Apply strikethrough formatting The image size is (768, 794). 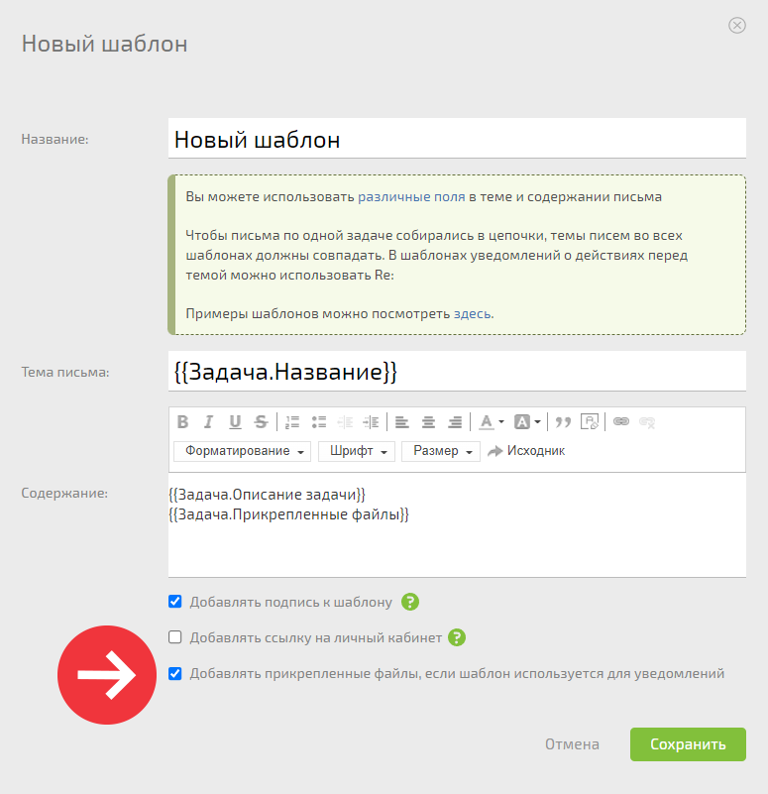[262, 421]
